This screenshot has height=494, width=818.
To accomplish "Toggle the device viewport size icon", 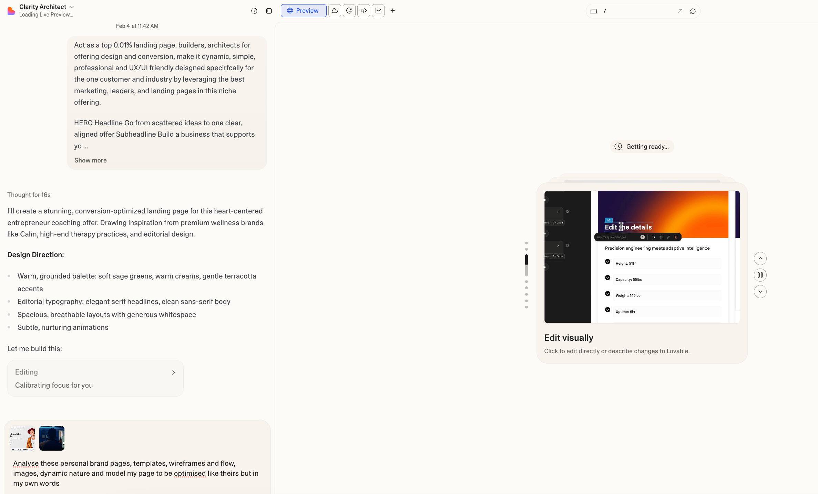I will click(593, 11).
